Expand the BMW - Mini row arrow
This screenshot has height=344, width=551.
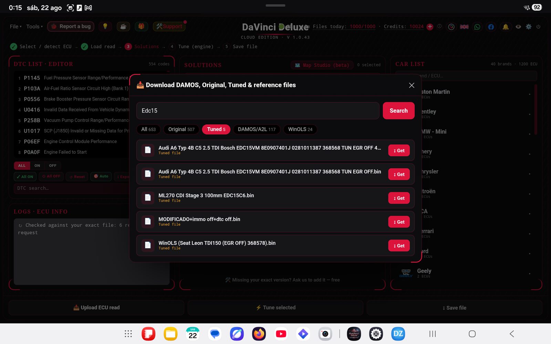click(x=530, y=134)
